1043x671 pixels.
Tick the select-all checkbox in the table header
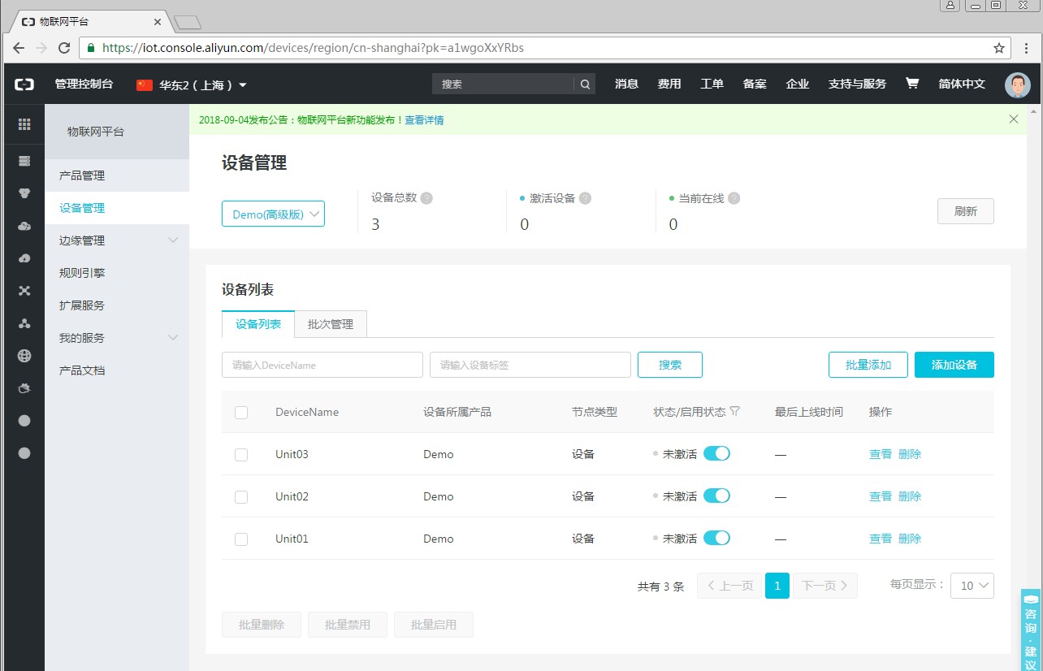[x=241, y=413]
